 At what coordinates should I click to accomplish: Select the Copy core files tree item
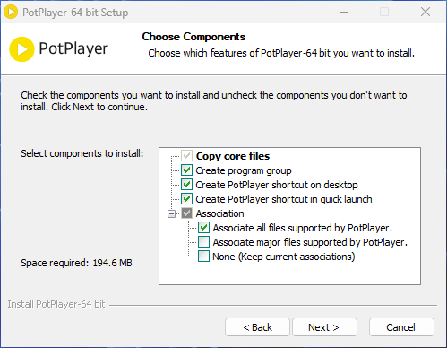233,156
